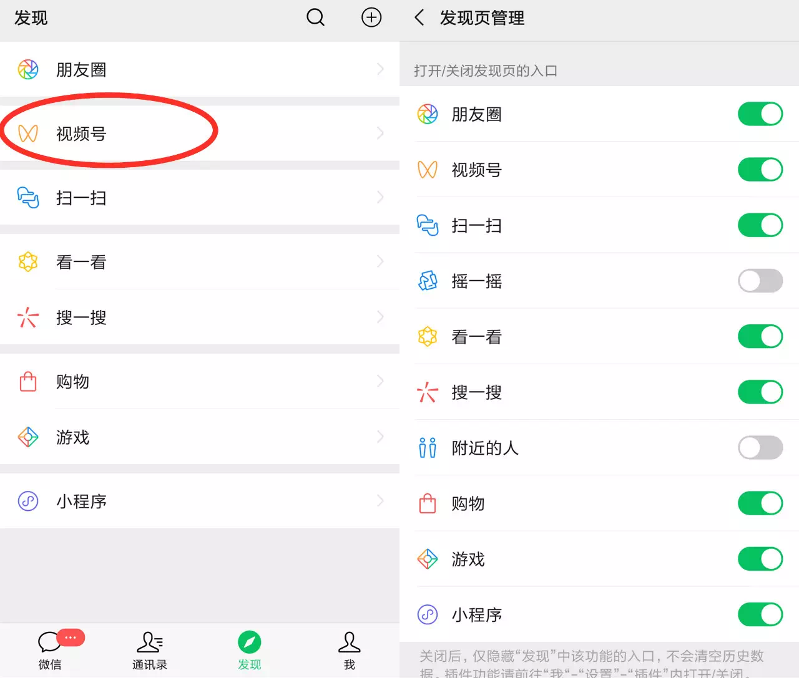This screenshot has height=678, width=799.
Task: Tap the search magnifier icon in Discover header
Action: click(316, 17)
